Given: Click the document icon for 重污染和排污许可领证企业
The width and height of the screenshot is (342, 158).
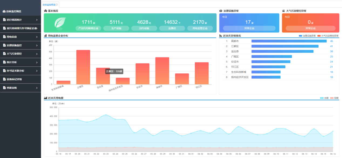Looking at the screenshot, I should pyautogui.click(x=4, y=28).
